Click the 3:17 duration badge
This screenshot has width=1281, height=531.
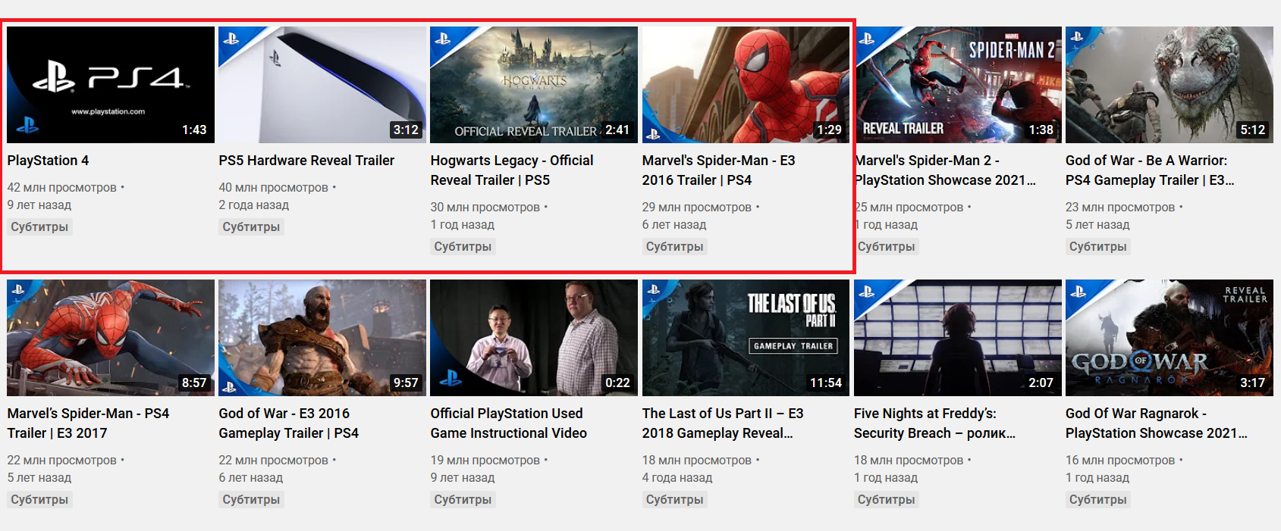pyautogui.click(x=1252, y=383)
